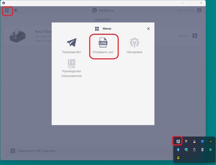
Task: Click the safely remove USB tray icon
Action: point(194,149)
